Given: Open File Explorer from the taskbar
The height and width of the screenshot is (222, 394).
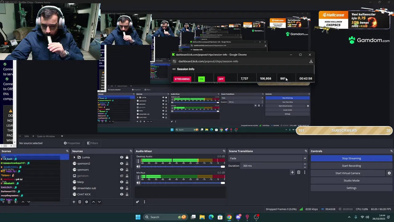Looking at the screenshot, I should pyautogui.click(x=202, y=217).
